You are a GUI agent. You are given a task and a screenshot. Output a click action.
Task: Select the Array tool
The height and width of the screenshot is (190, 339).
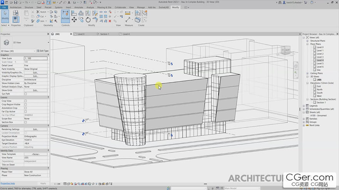click(x=101, y=17)
